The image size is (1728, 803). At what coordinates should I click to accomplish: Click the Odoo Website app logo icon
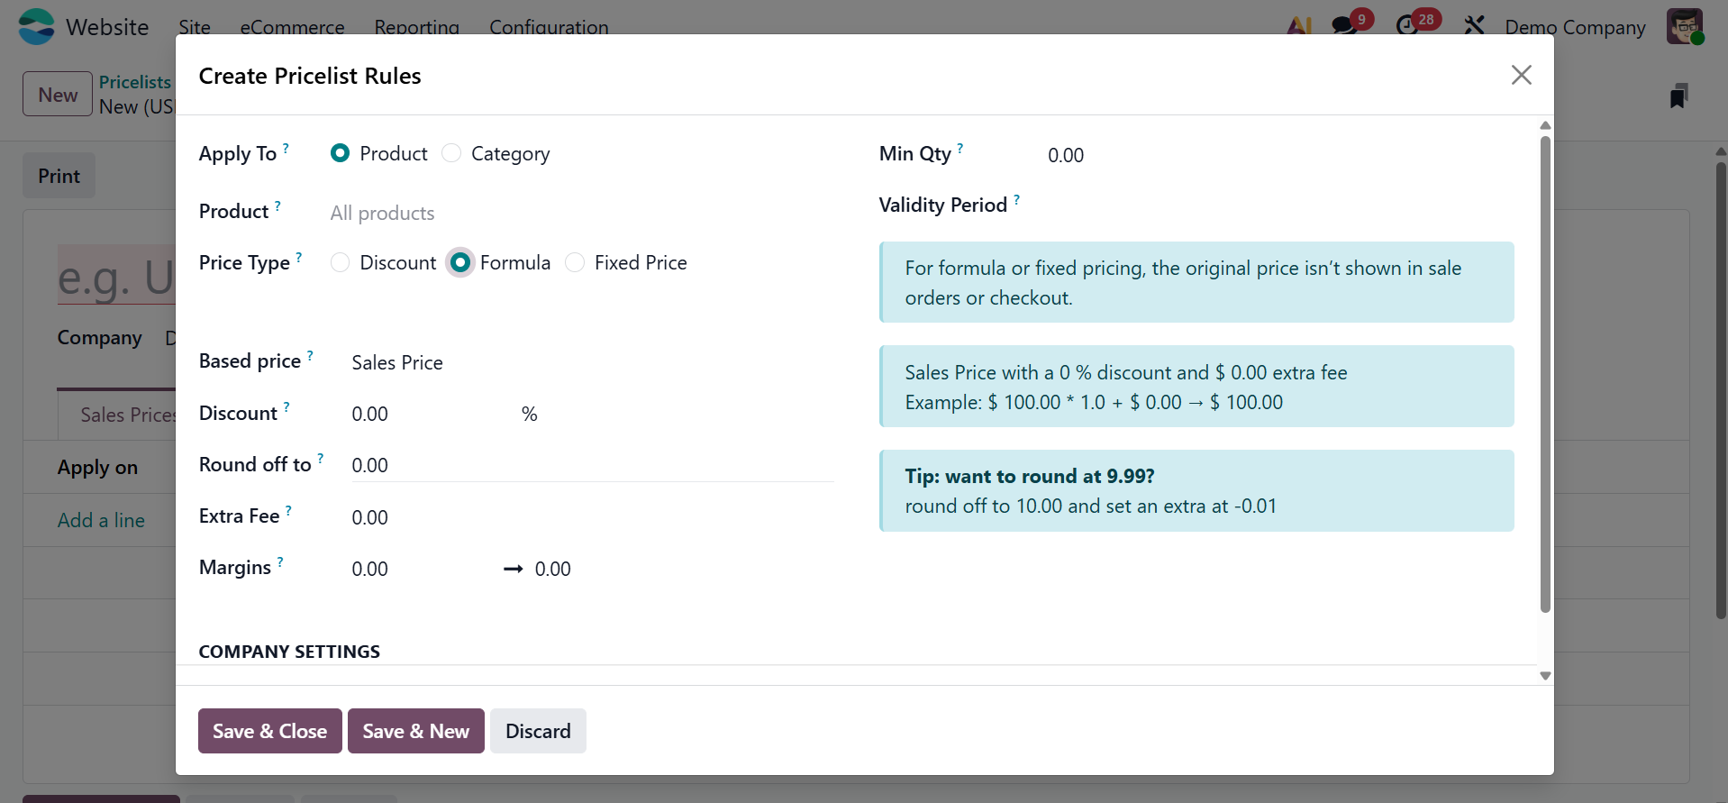pyautogui.click(x=36, y=26)
